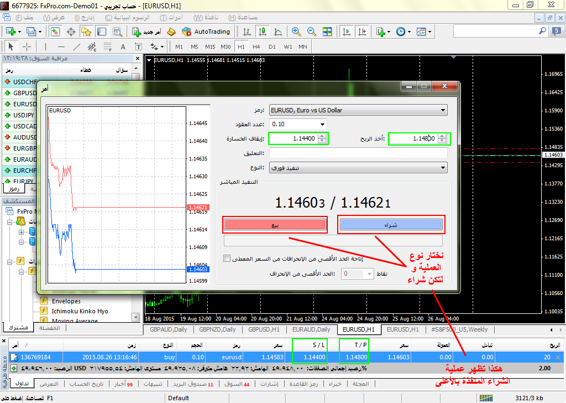Open the Profiles icon in toolbar
Screen dimensions: 566x403
coord(32,32)
